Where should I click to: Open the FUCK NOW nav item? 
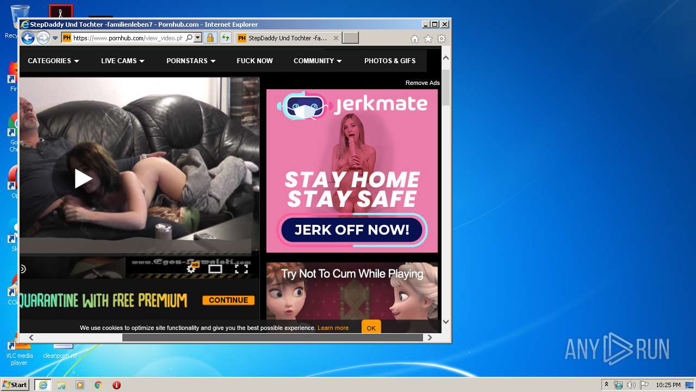(254, 61)
